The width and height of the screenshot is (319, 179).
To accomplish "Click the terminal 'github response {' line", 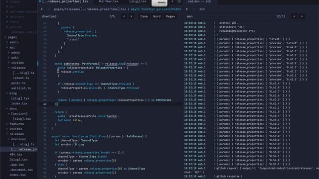I will pos(229,177).
